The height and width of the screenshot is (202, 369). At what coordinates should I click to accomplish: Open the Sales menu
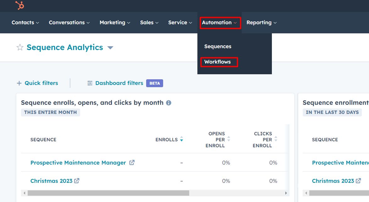(149, 22)
